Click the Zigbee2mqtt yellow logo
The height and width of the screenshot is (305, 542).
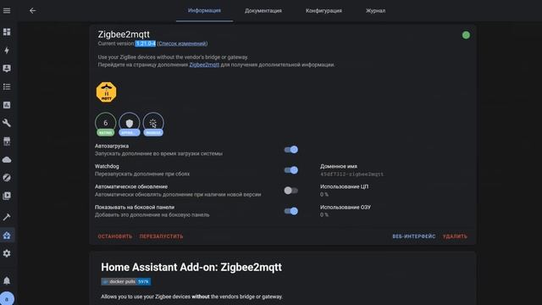[x=106, y=92]
